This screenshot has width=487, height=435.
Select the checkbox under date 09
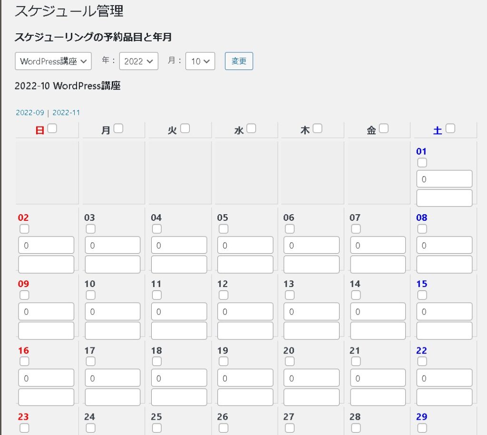pos(24,295)
